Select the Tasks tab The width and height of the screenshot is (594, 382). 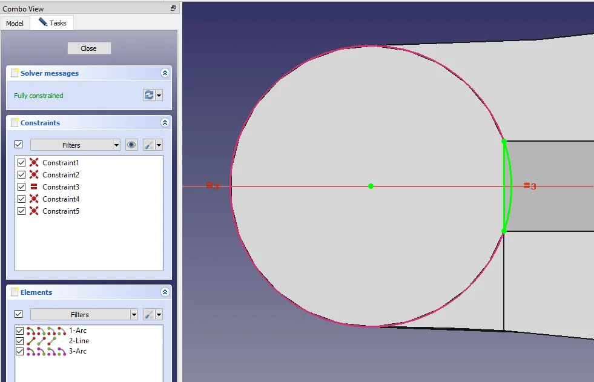[53, 23]
